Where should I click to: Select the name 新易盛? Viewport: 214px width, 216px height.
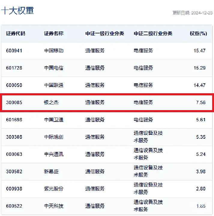51,171
